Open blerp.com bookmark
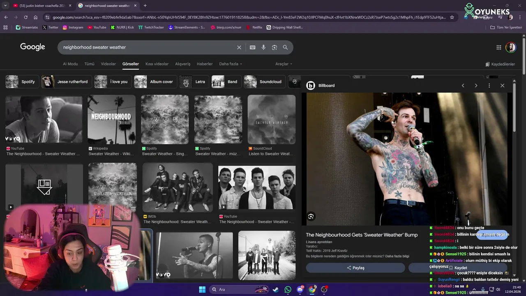Viewport: 526px width, 296px height. [226, 27]
